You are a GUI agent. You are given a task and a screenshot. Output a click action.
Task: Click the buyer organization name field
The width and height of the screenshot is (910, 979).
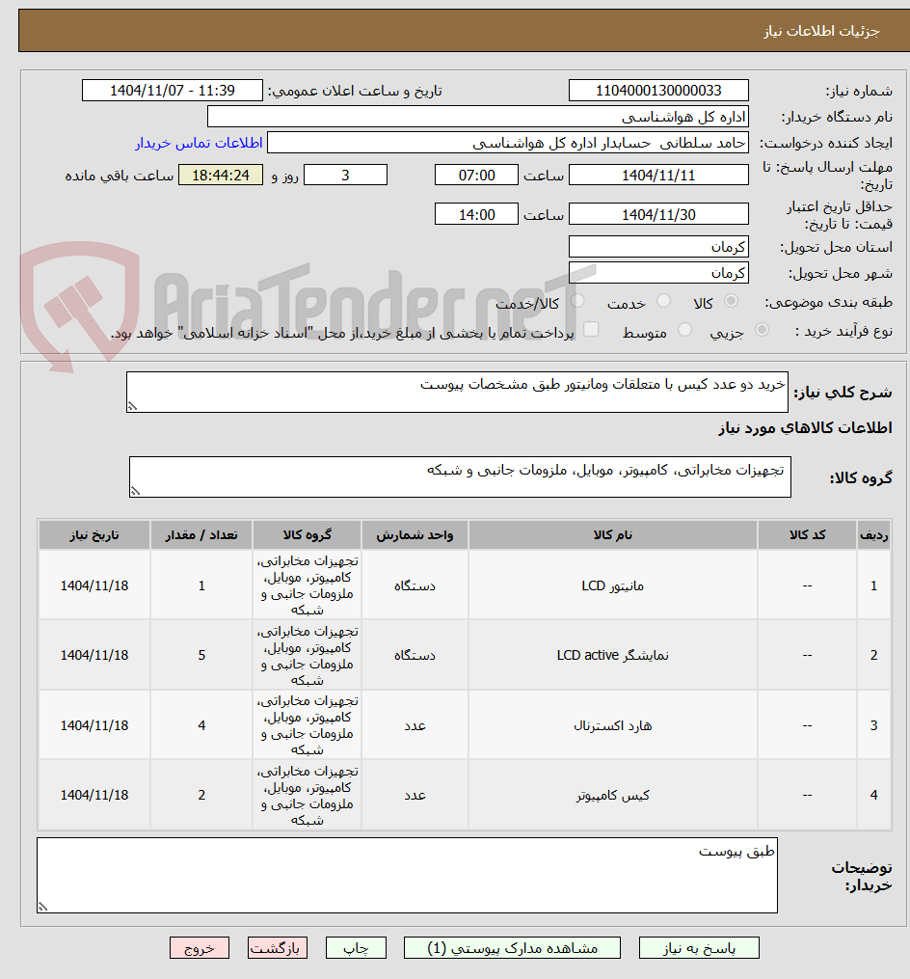click(478, 117)
